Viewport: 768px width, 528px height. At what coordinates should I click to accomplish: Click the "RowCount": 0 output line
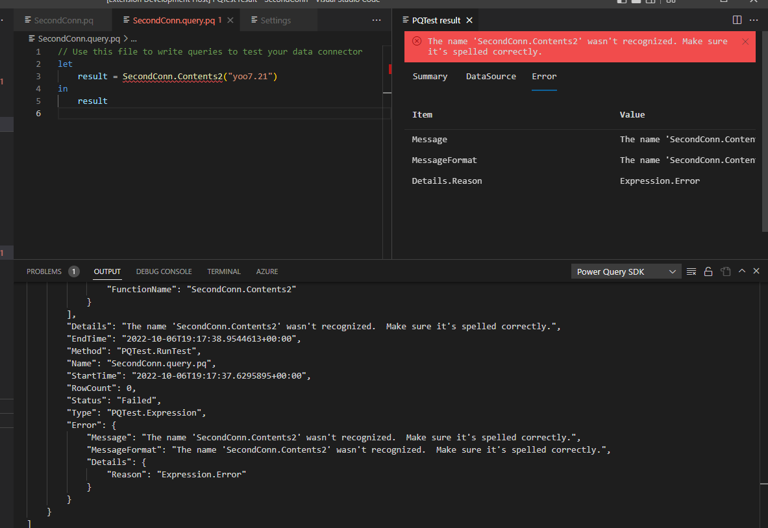click(x=101, y=388)
